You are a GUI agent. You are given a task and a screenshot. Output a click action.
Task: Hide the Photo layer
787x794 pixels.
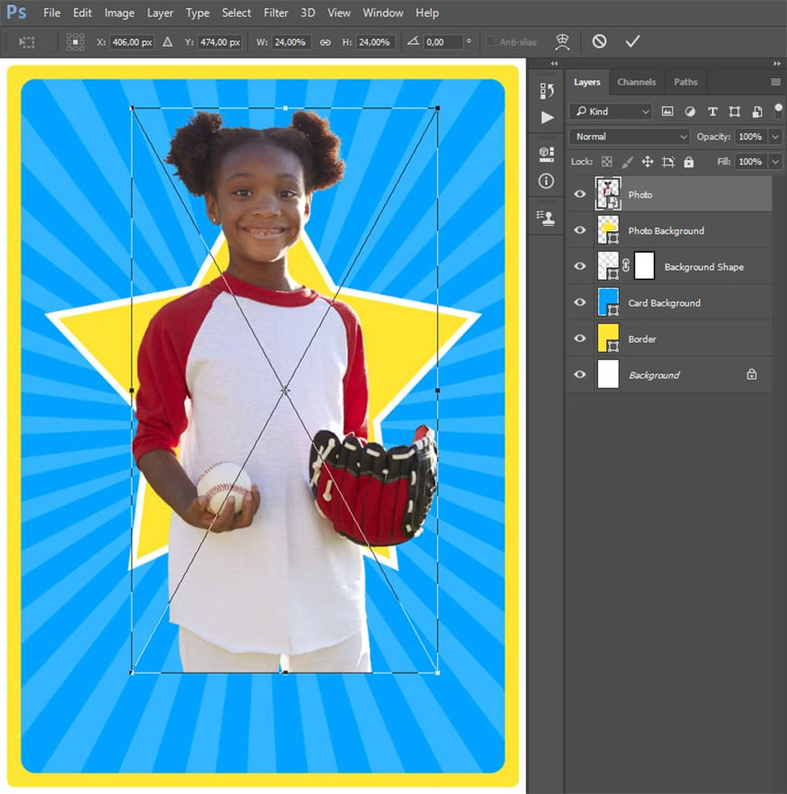click(580, 194)
